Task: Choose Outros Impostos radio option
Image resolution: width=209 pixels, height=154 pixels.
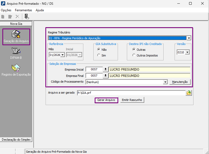Action: click(134, 55)
